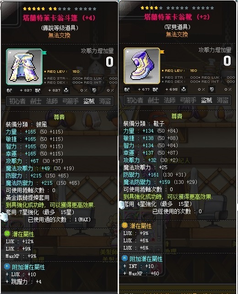238x294 pixels.
Task: Click the +827 sword icon on cape panel
Action: click(10, 91)
